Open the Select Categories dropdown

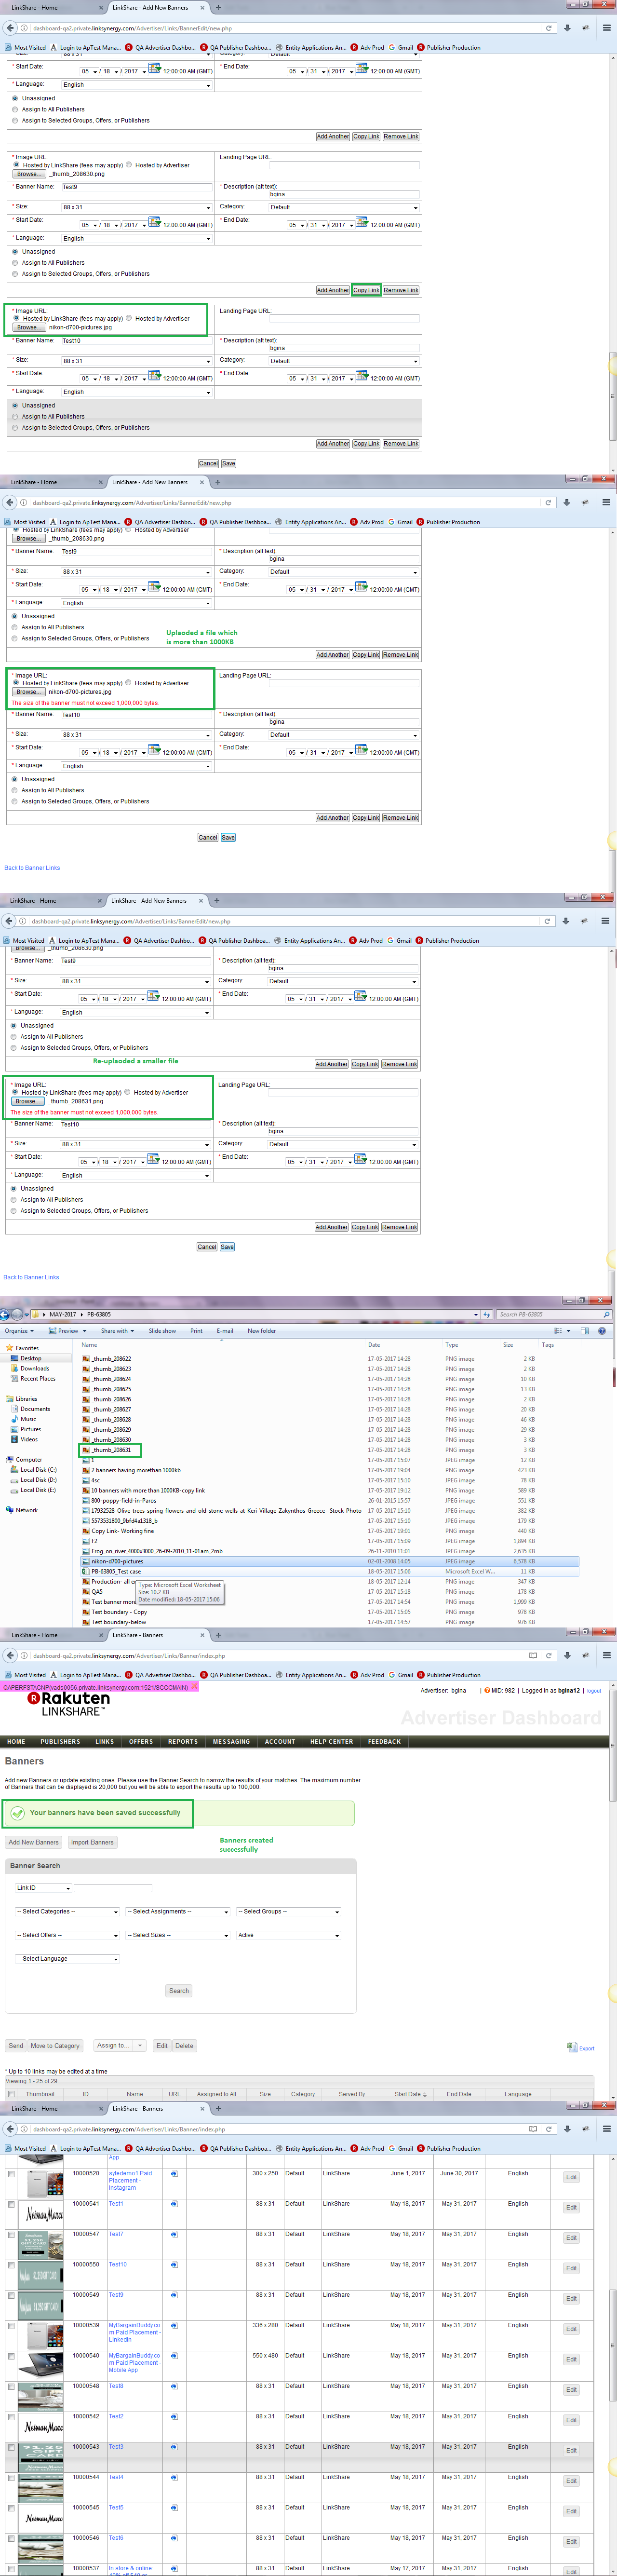(66, 1911)
